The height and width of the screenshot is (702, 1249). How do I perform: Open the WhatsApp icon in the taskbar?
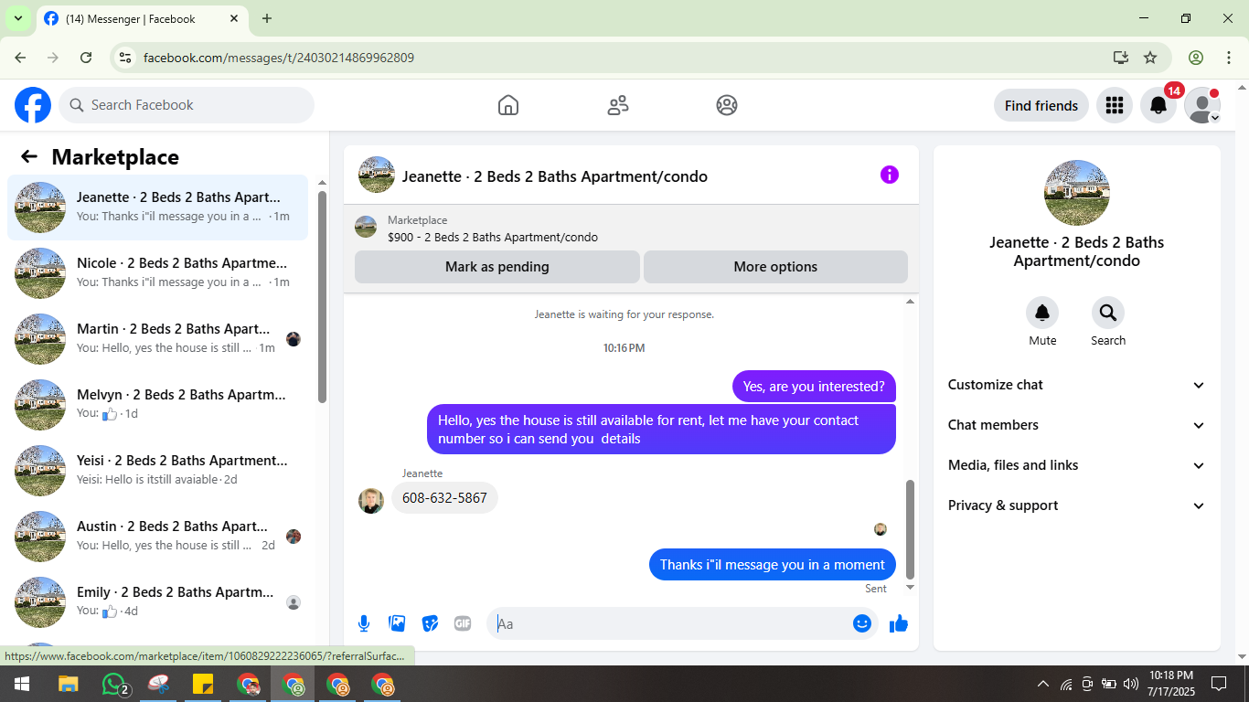(x=114, y=684)
